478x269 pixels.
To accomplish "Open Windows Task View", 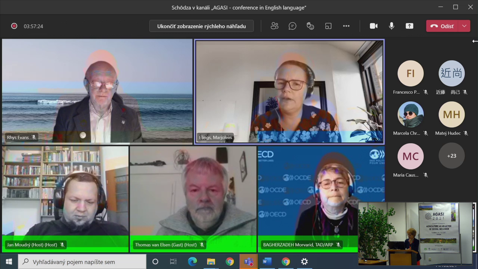I will pos(173,262).
